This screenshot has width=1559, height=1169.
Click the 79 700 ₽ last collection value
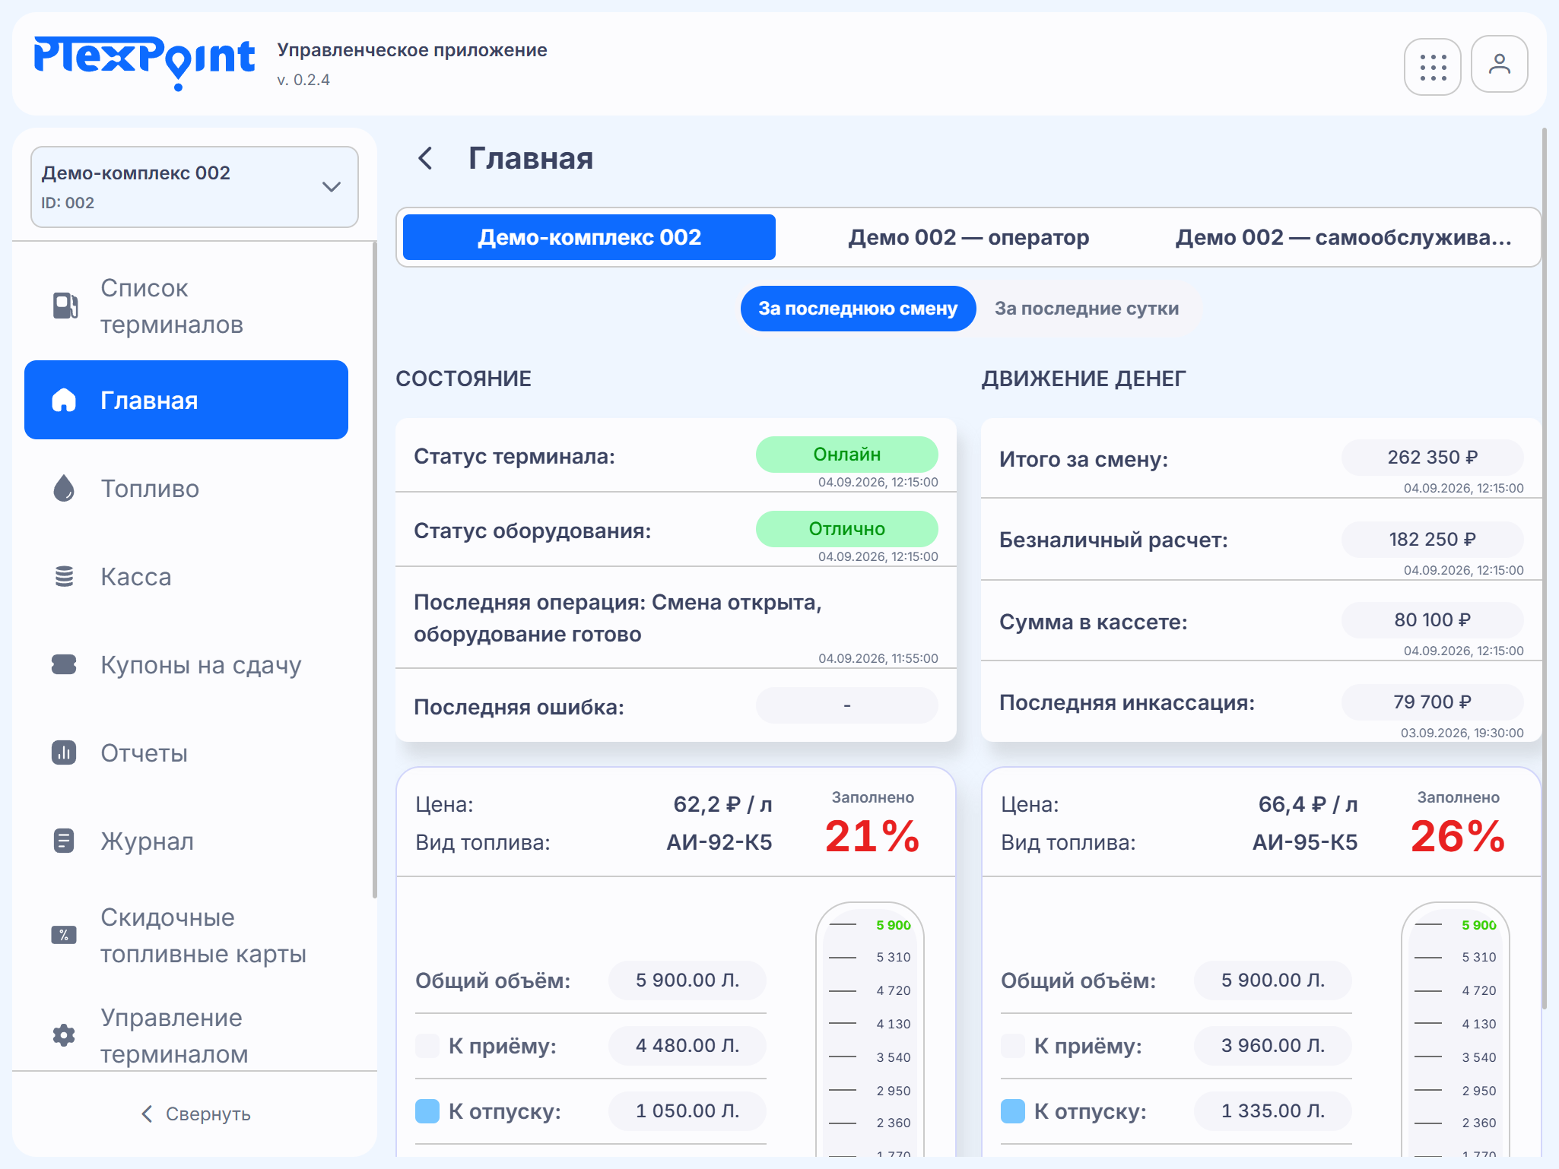click(x=1432, y=702)
